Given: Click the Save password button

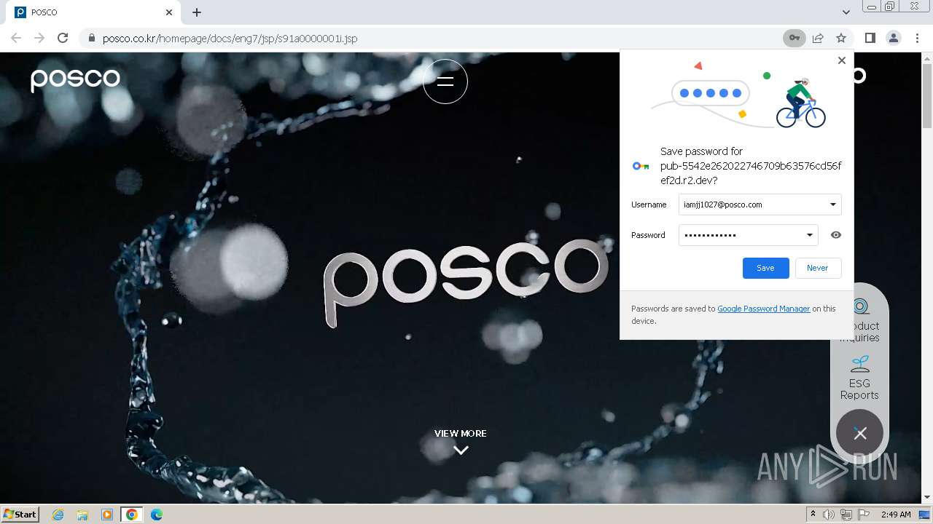Looking at the screenshot, I should 765,268.
